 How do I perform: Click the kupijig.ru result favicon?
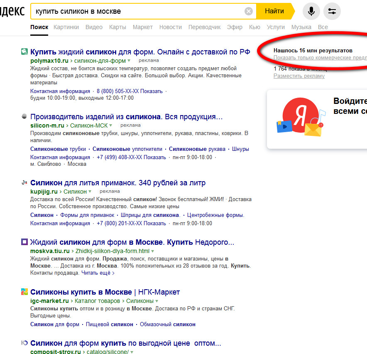click(x=24, y=182)
